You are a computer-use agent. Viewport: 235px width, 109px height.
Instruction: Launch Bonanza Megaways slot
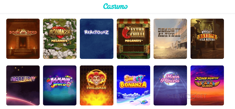click(x=60, y=39)
